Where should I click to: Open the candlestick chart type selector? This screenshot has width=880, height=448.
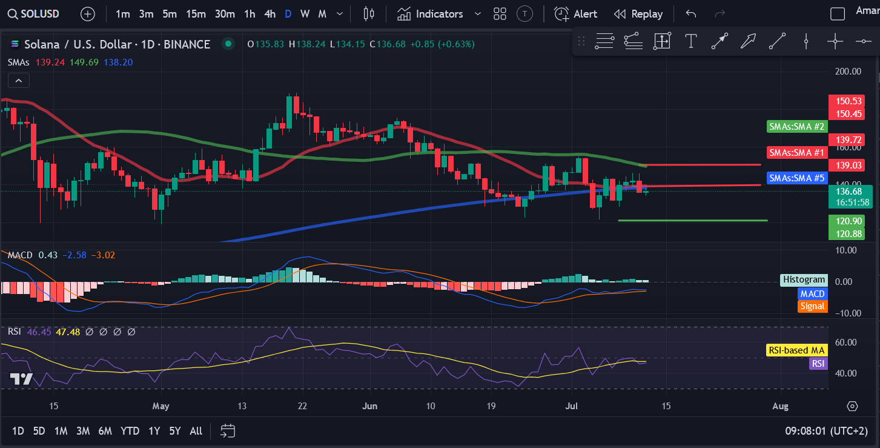(369, 13)
